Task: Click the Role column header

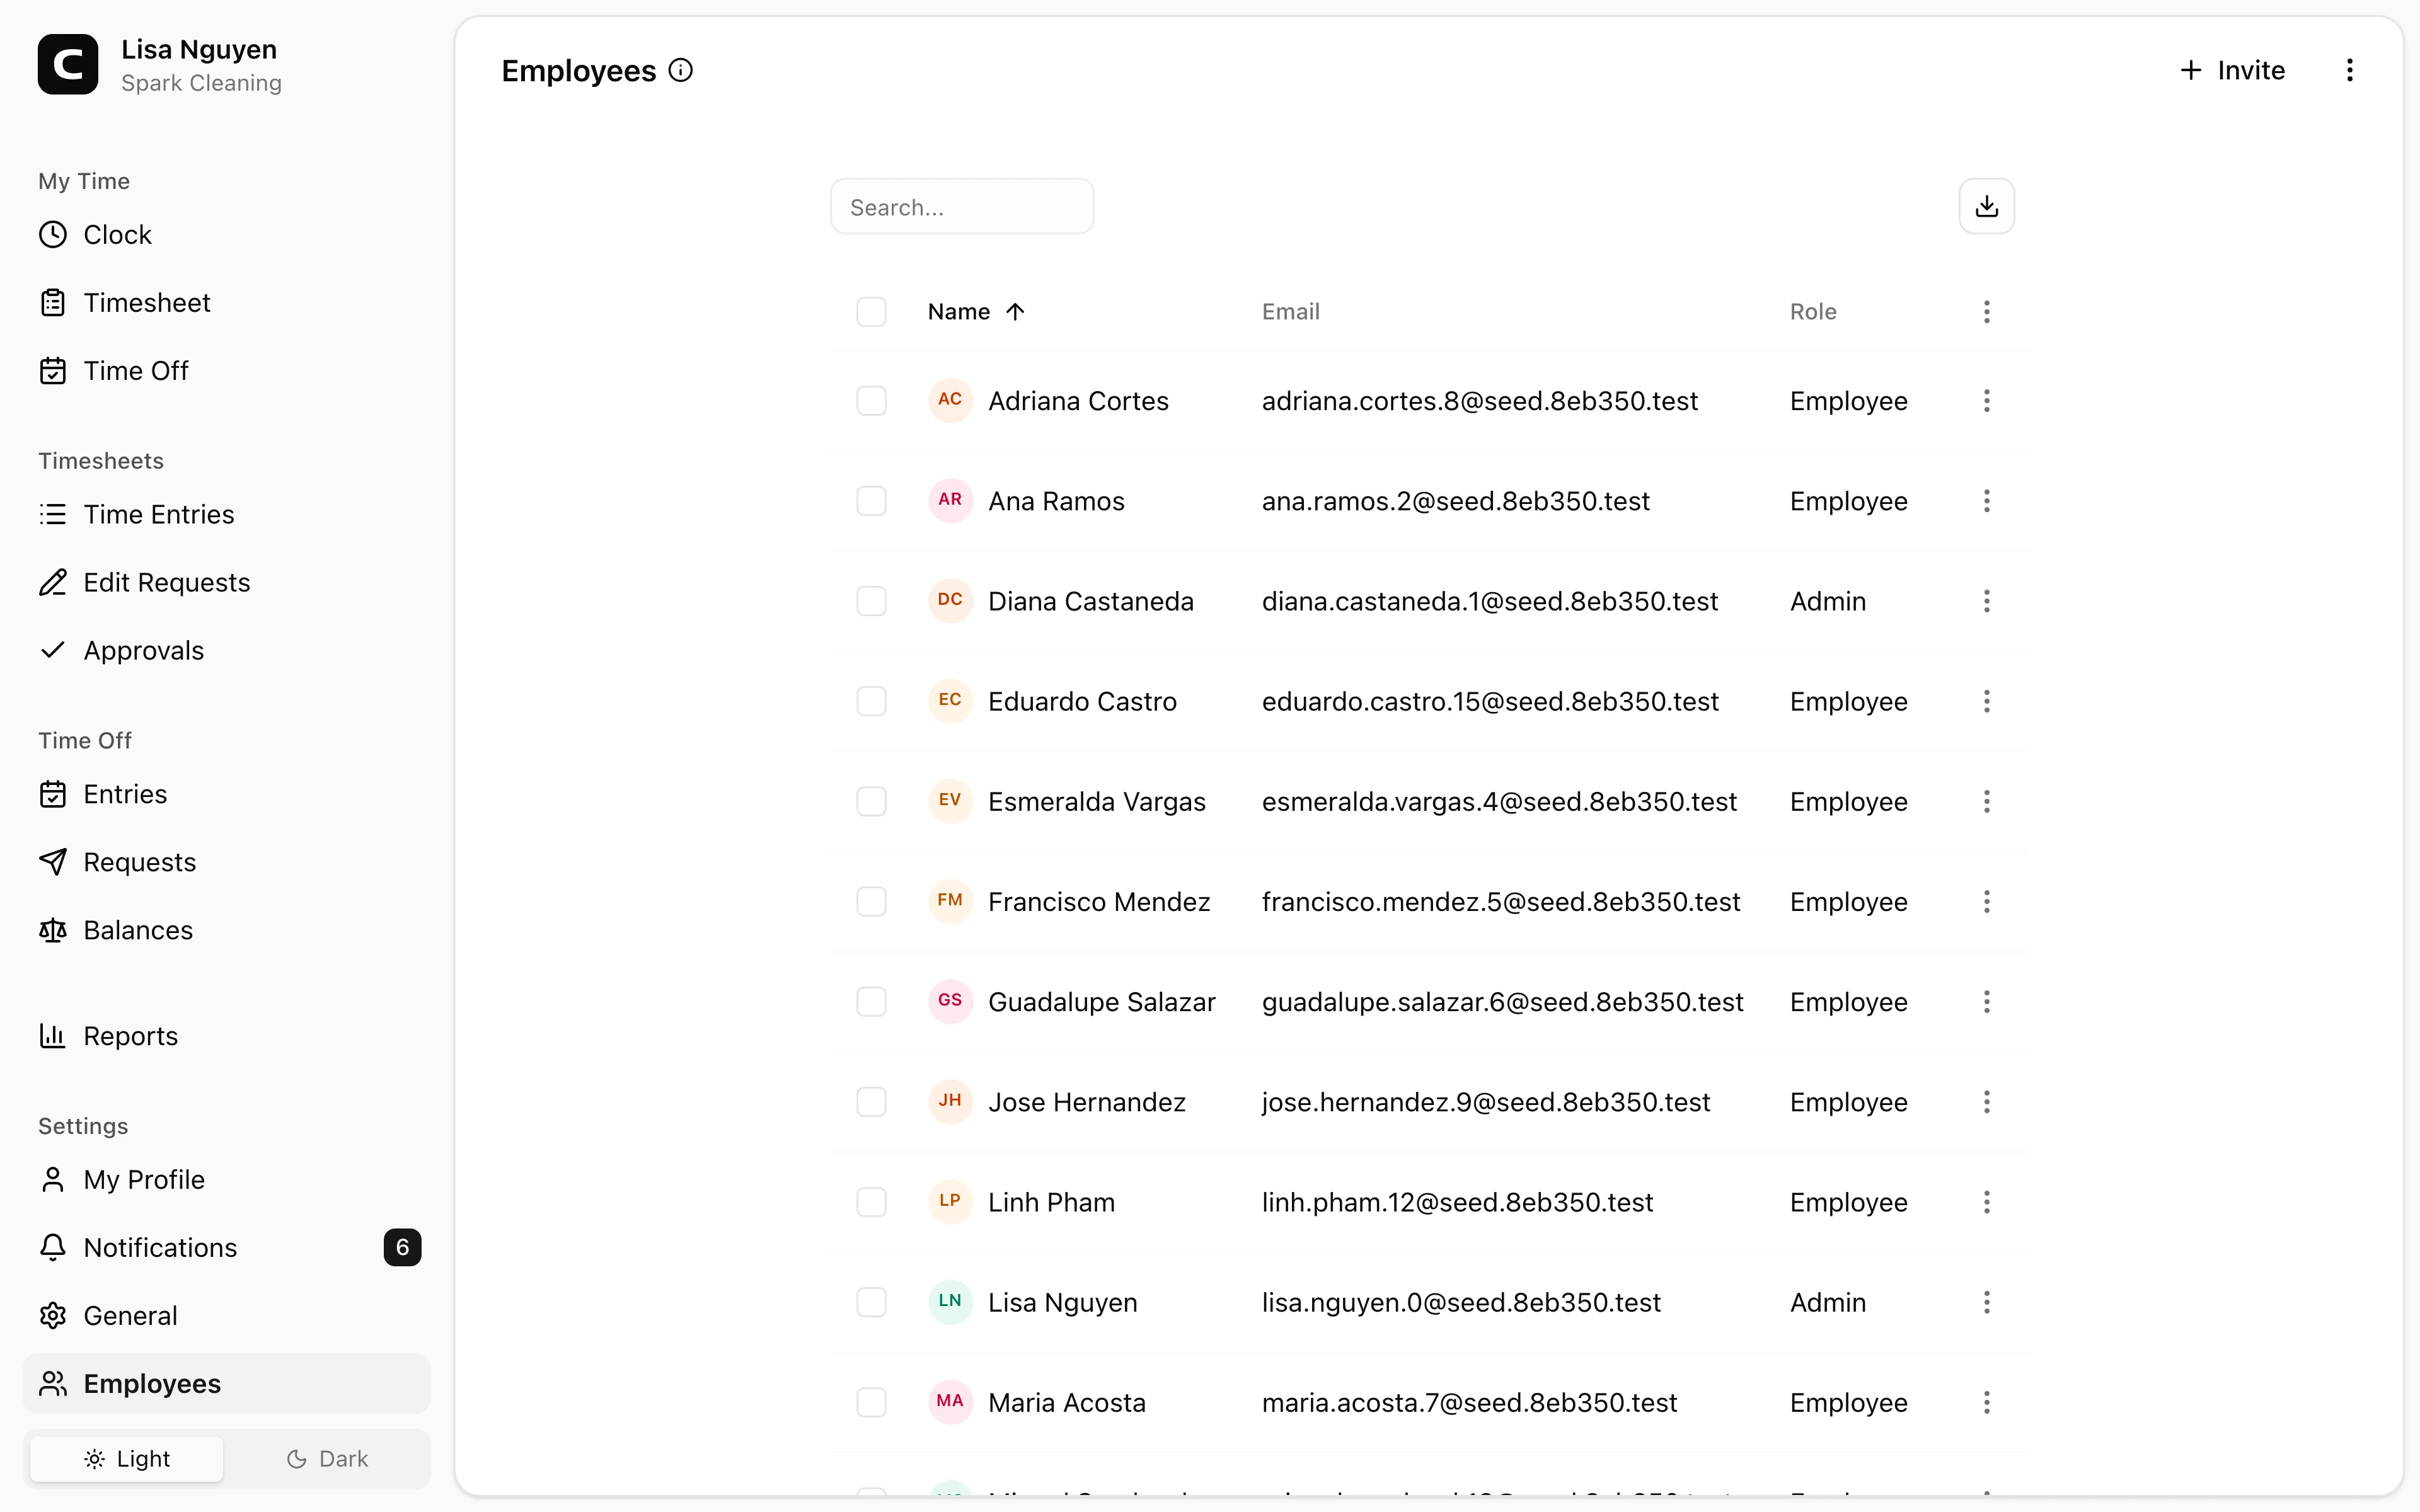Action: (x=1813, y=312)
